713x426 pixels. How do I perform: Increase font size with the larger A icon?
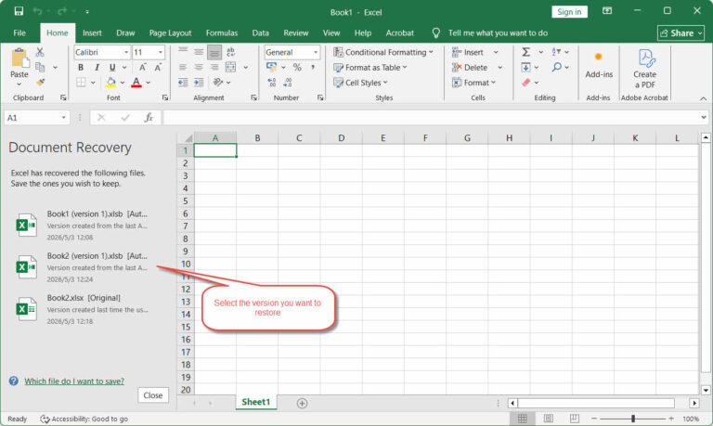[x=142, y=67]
